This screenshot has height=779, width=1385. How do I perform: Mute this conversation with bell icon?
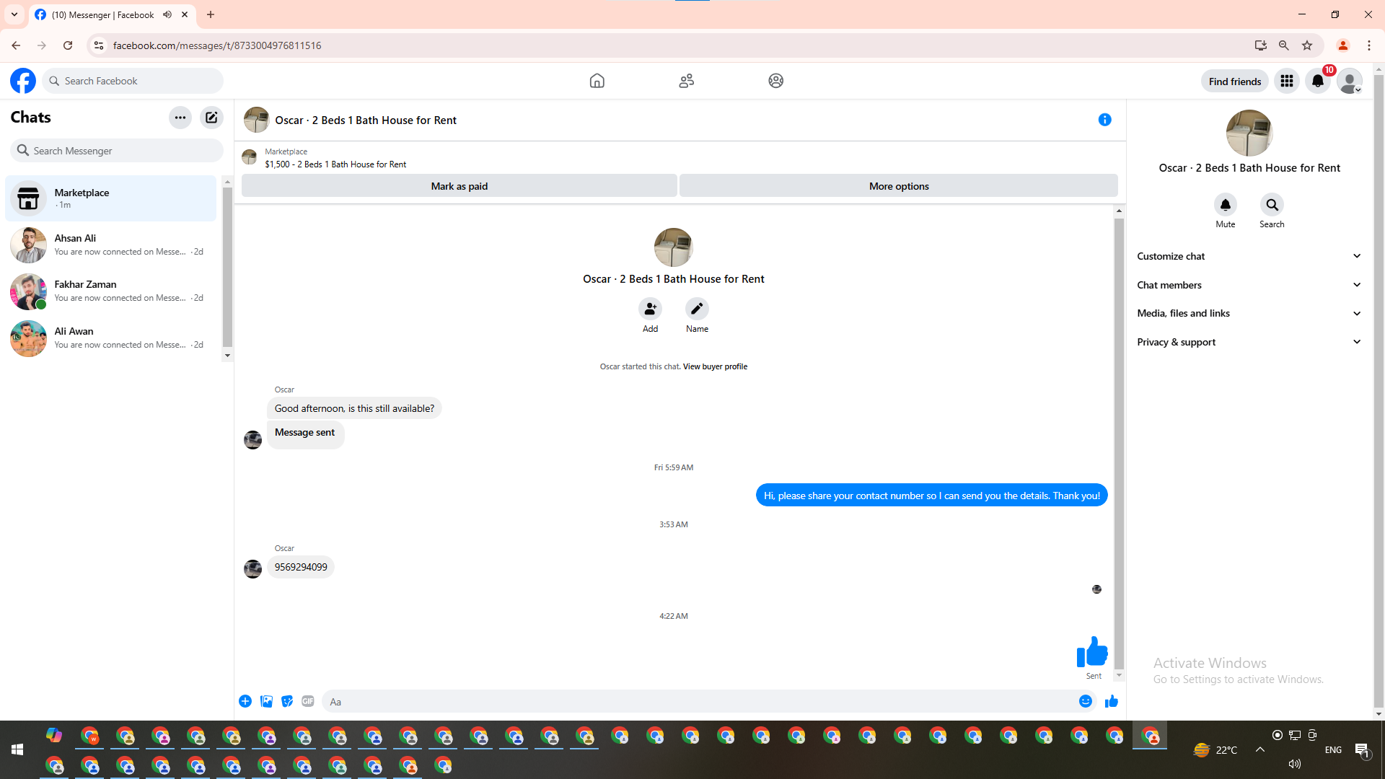pos(1225,205)
